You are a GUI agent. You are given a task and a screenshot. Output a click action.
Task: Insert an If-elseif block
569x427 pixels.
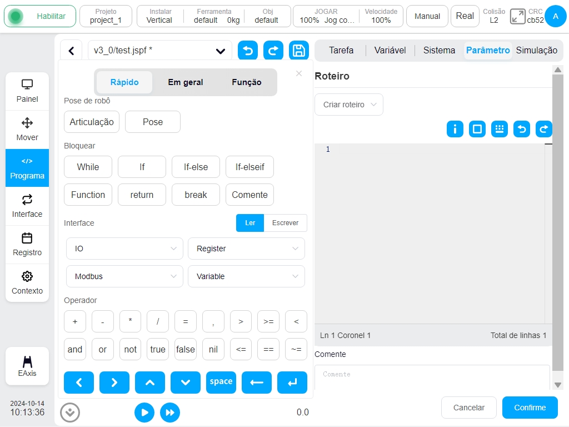pos(249,167)
